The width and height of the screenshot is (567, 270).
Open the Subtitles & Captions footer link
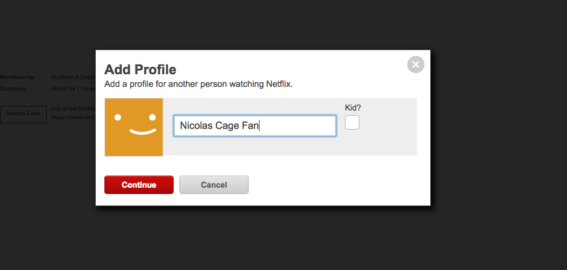coord(73,77)
